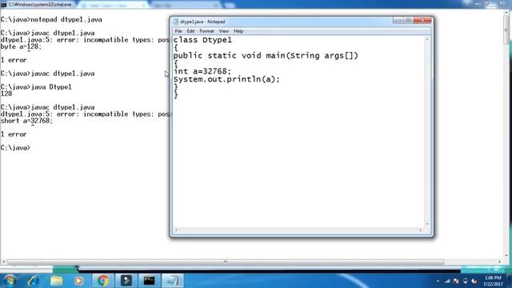Open the volume tray icon
The height and width of the screenshot is (288, 512).
474,281
